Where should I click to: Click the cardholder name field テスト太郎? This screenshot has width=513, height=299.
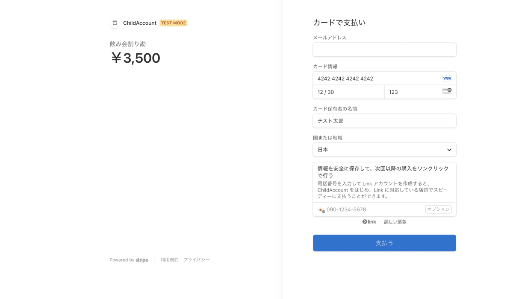(384, 121)
